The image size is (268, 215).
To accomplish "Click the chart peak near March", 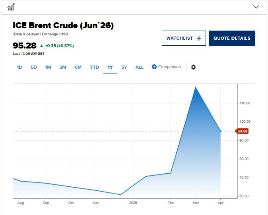I will click(x=195, y=87).
